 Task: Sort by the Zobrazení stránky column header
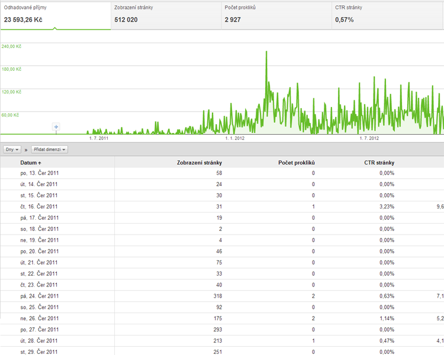[x=200, y=163]
